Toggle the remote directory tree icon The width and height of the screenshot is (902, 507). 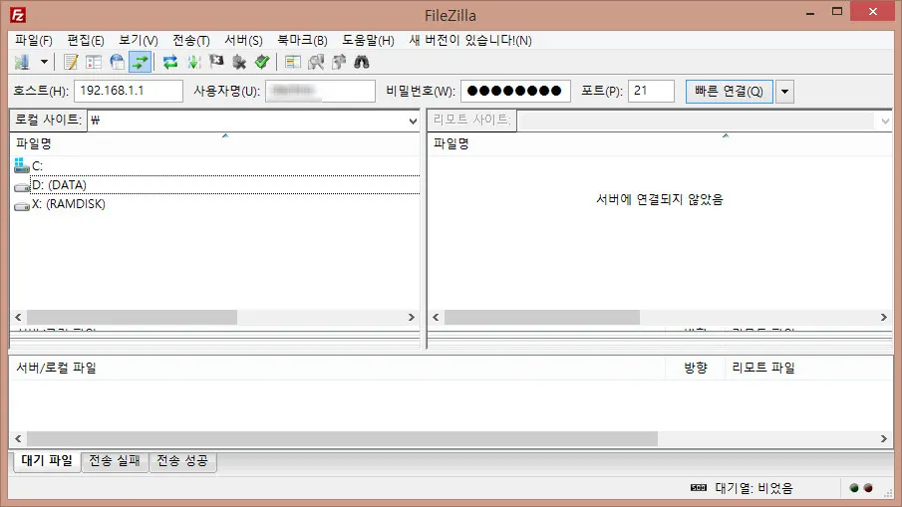[x=117, y=62]
